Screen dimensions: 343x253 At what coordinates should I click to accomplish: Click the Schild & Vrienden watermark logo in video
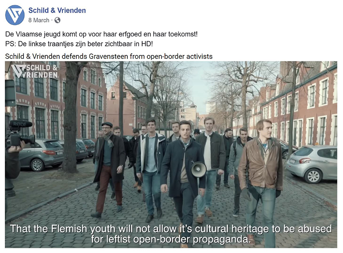[x=34, y=71]
